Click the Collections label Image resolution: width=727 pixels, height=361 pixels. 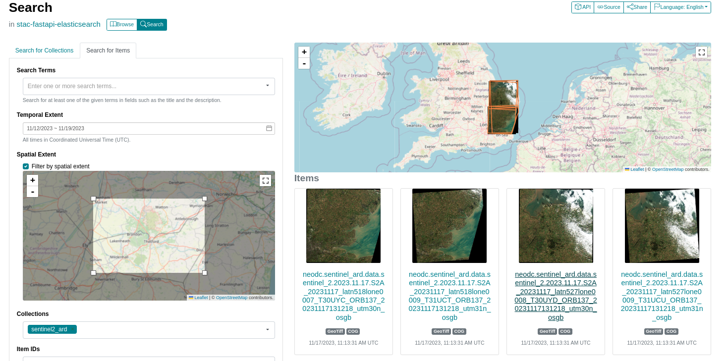[x=33, y=314]
